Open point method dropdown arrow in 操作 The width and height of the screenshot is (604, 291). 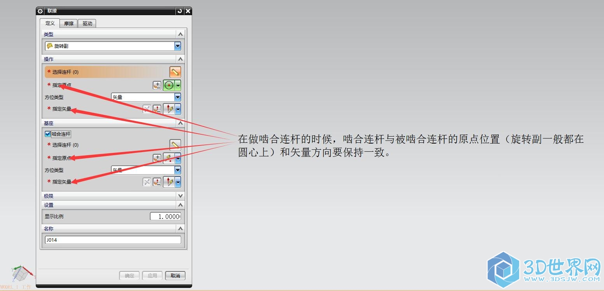(178, 85)
